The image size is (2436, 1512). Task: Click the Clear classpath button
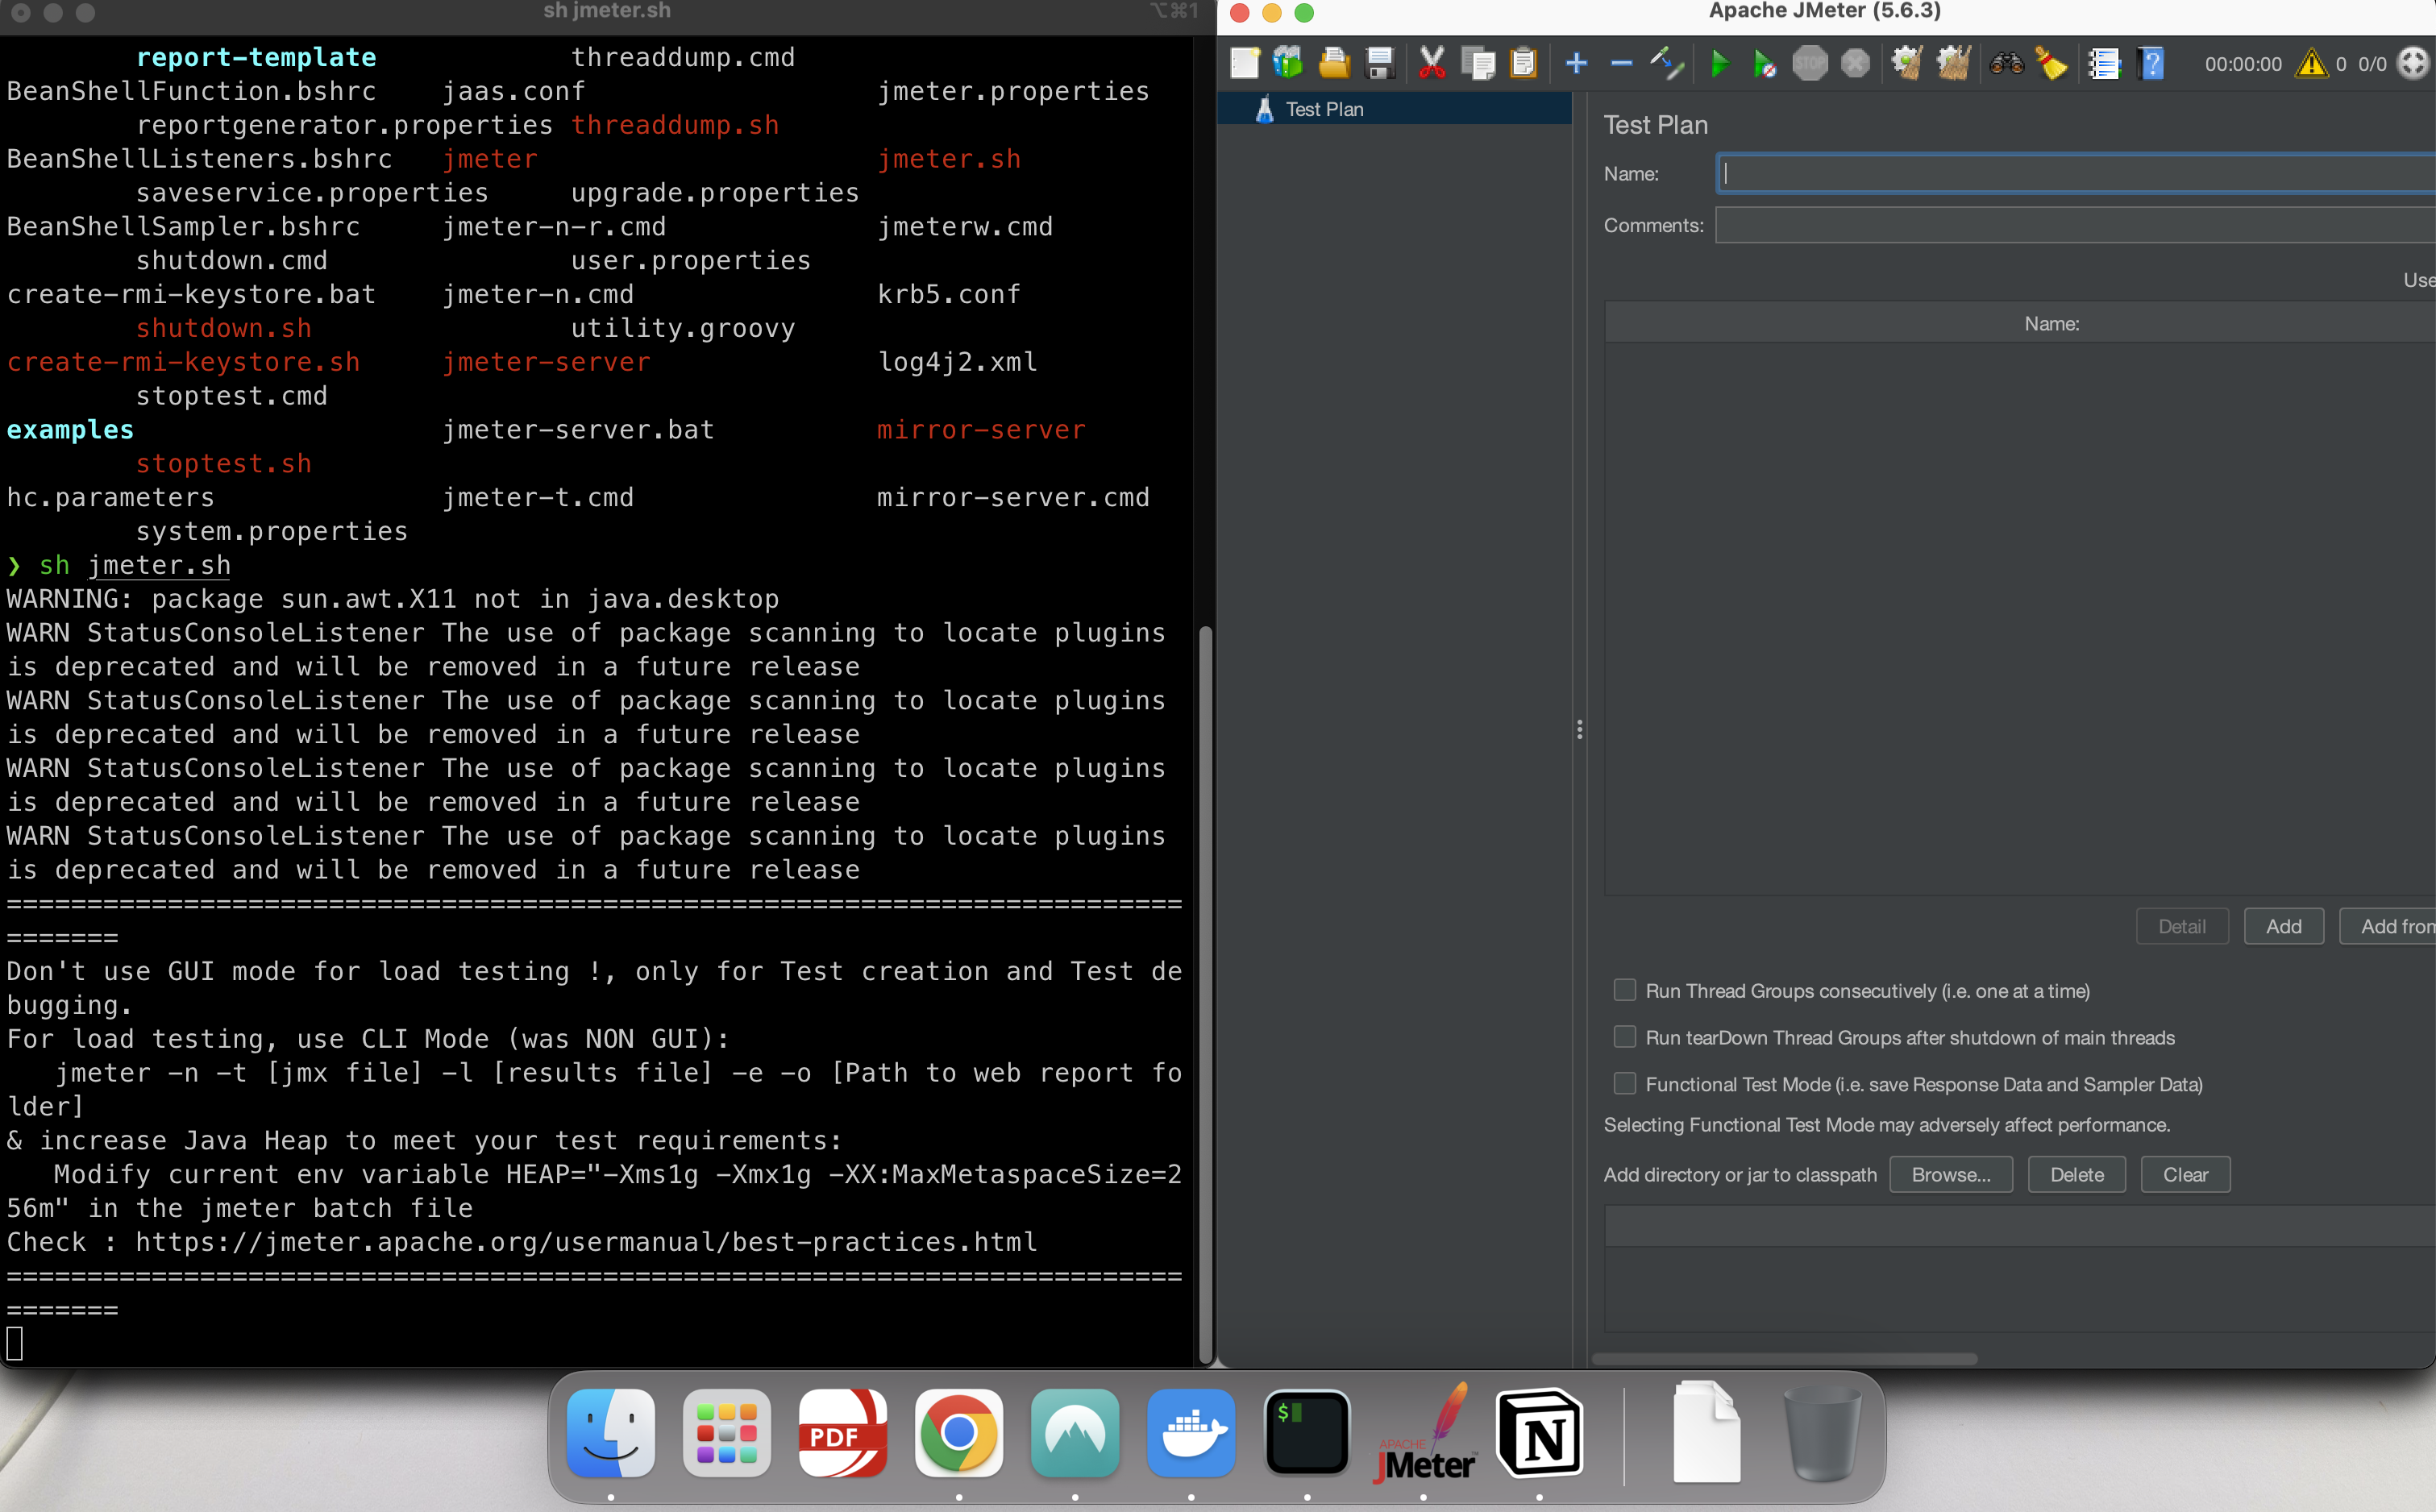(2185, 1174)
